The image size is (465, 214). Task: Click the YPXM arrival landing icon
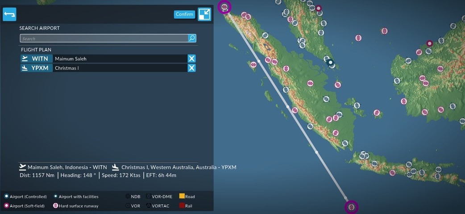25,68
